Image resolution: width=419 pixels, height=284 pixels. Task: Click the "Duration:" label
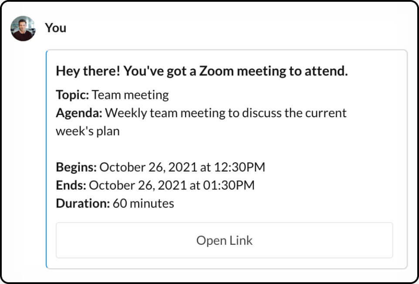click(x=83, y=203)
